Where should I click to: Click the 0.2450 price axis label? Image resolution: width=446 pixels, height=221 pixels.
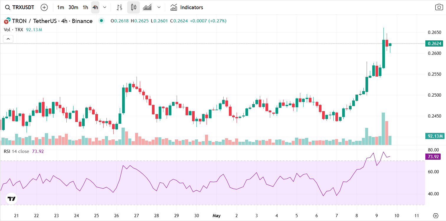(434, 116)
